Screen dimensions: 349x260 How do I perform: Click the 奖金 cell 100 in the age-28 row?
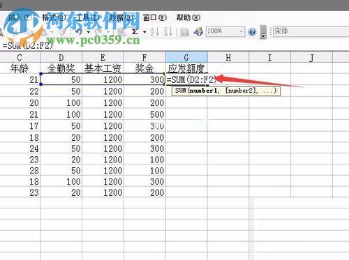pyautogui.click(x=144, y=171)
